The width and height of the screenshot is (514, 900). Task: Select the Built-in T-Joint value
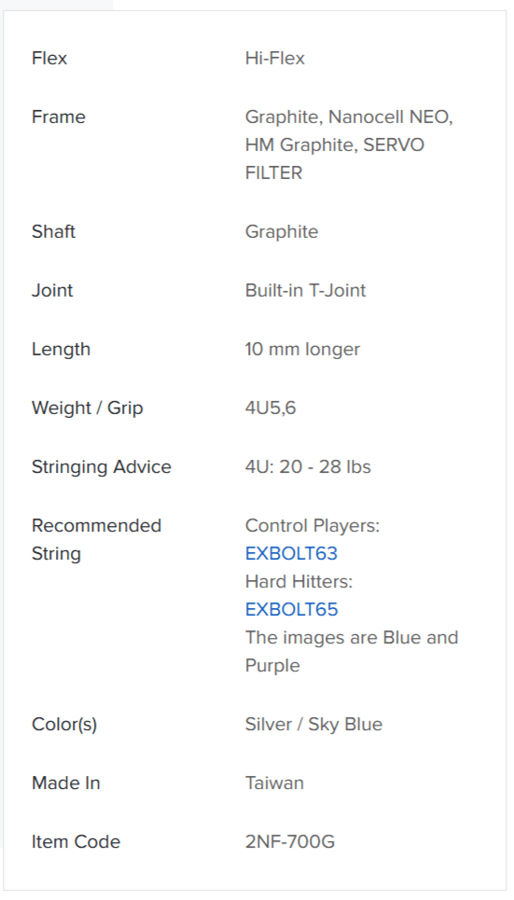[x=306, y=290]
